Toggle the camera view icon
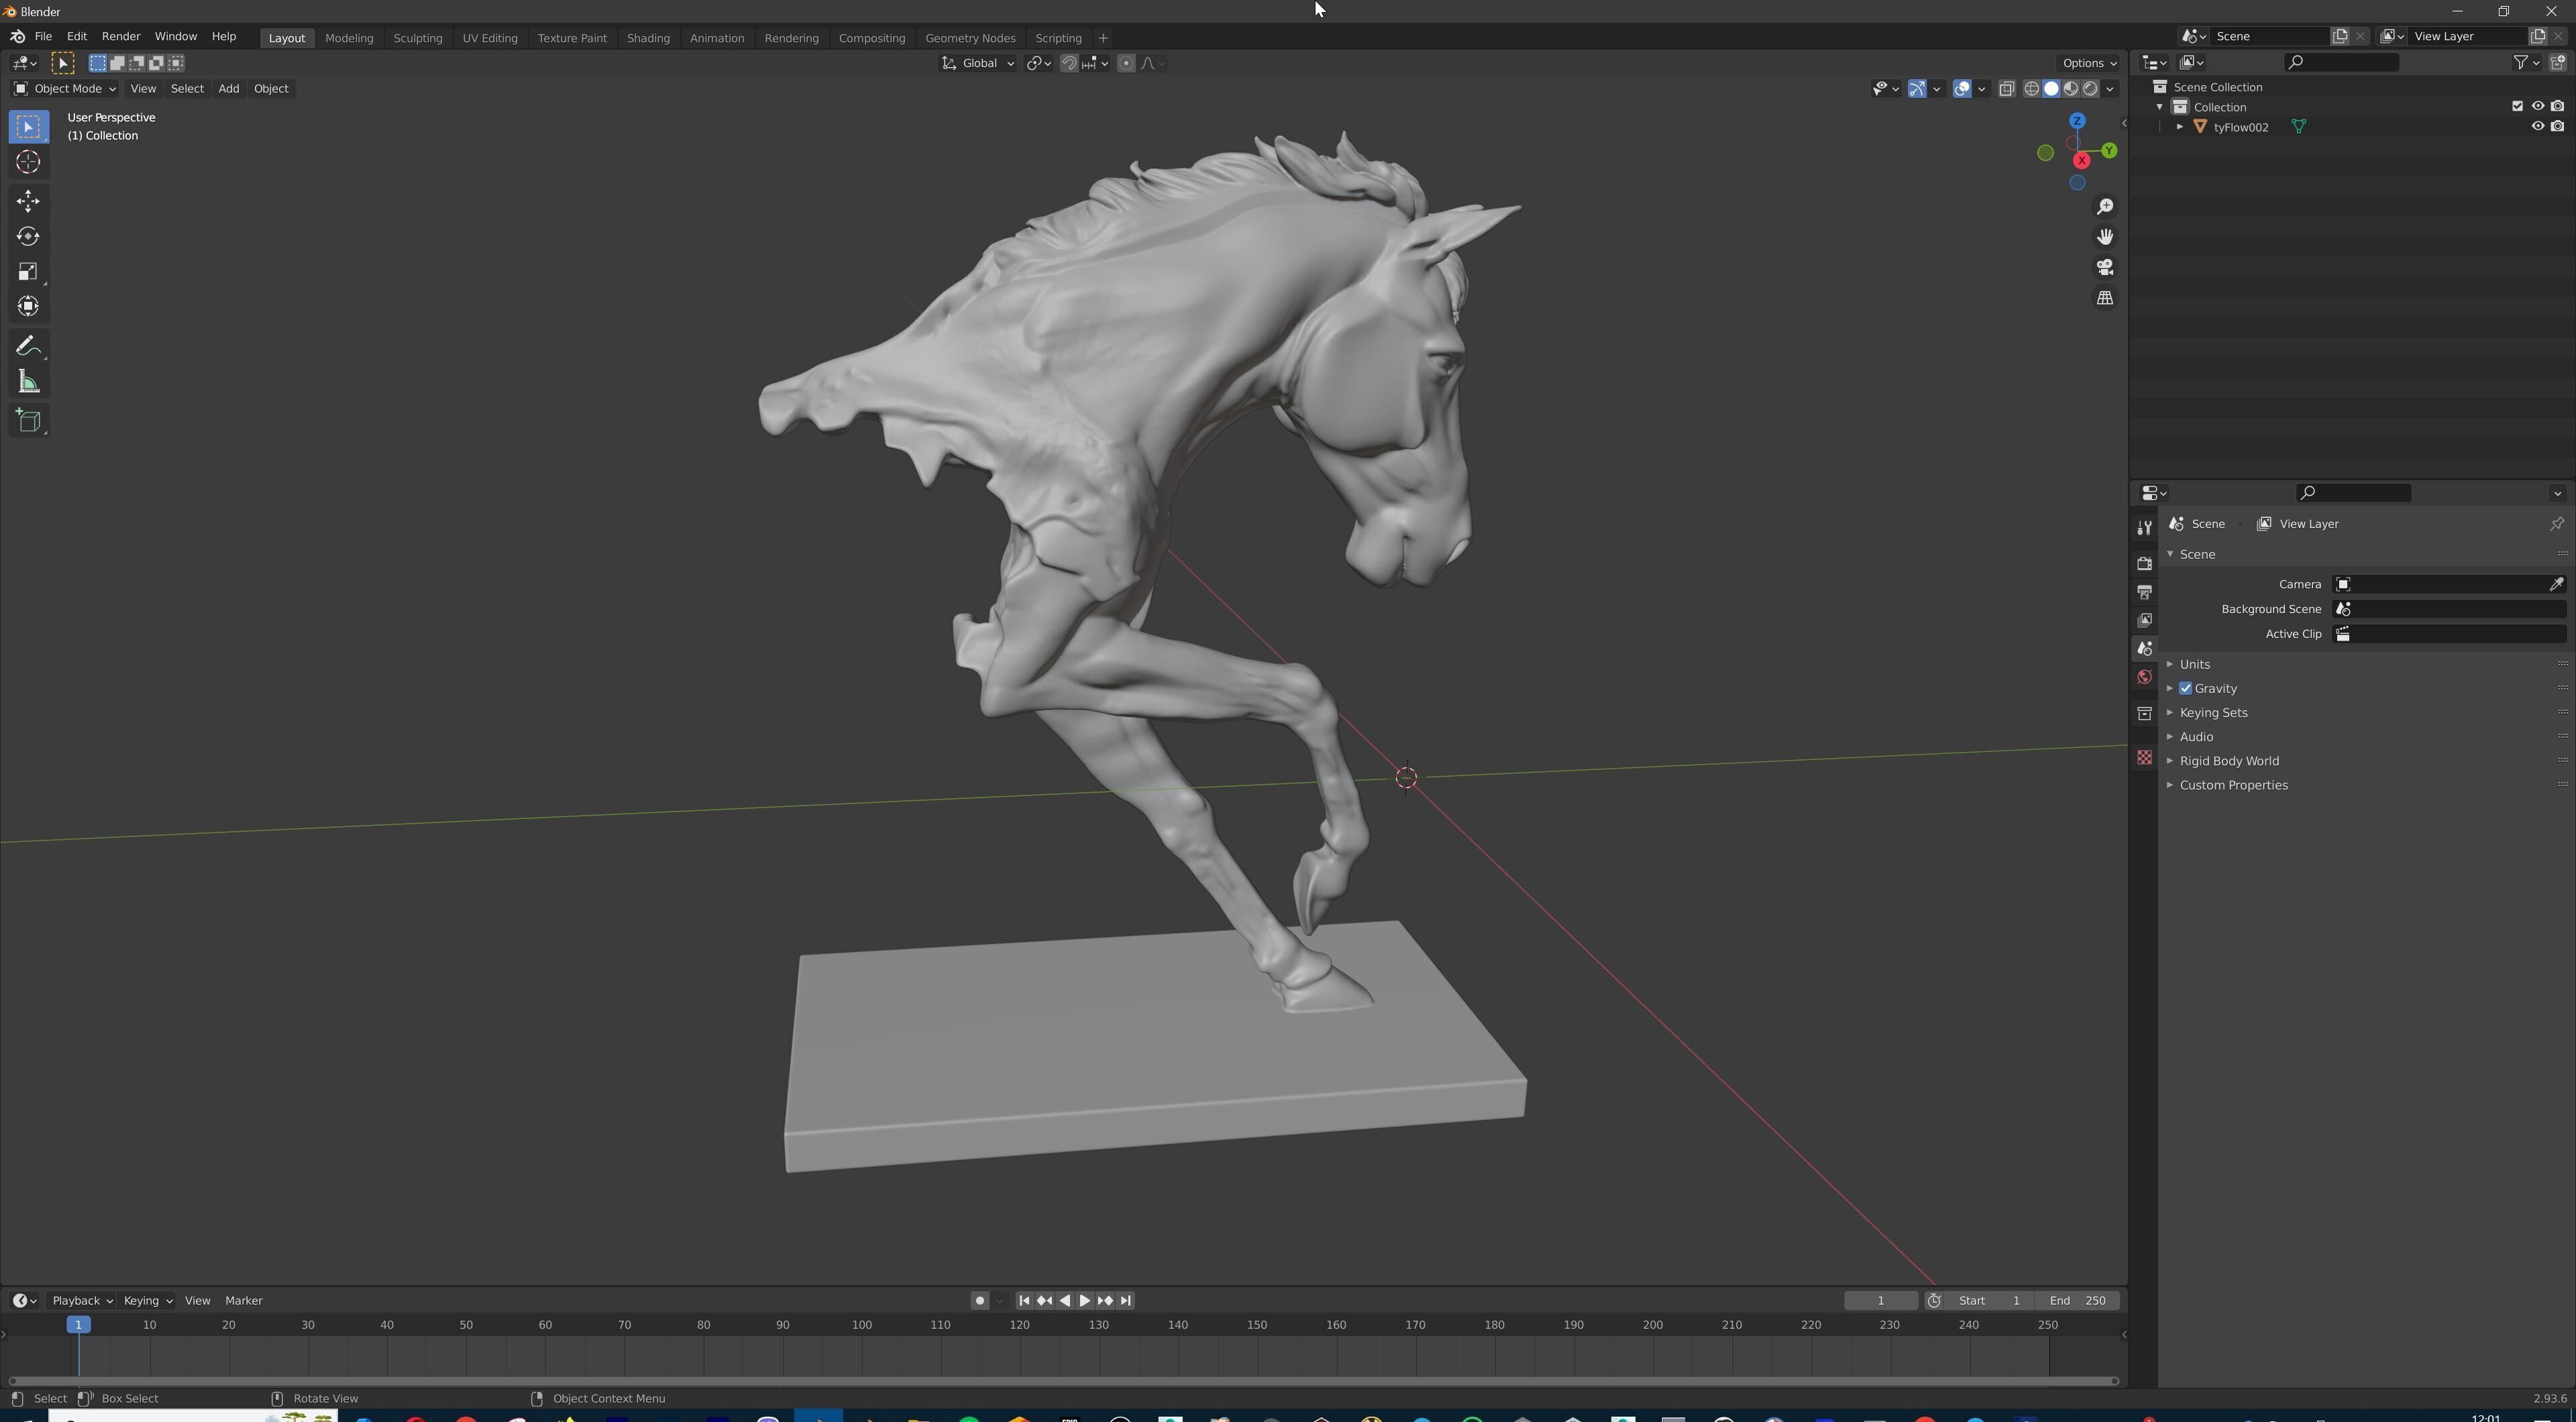The image size is (2576, 1422). coord(2105,267)
